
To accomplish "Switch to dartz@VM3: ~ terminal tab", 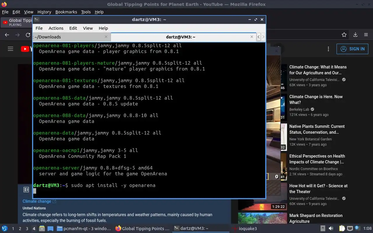I will (184, 37).
